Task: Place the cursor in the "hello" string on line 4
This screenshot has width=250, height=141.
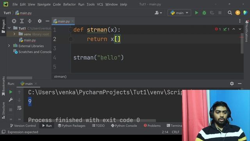Action: (x=109, y=58)
